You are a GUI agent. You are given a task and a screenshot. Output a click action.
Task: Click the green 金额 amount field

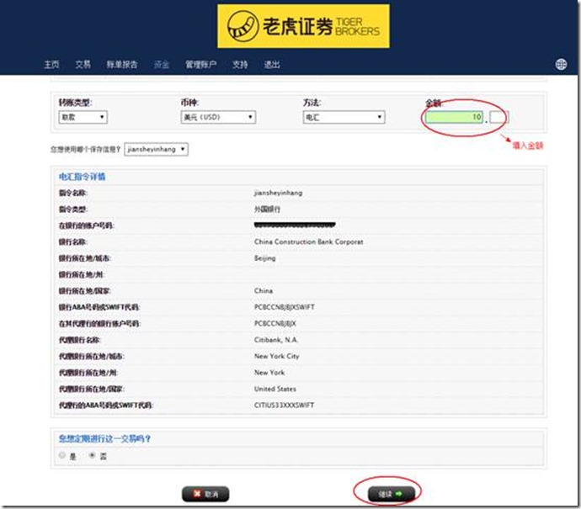point(455,117)
